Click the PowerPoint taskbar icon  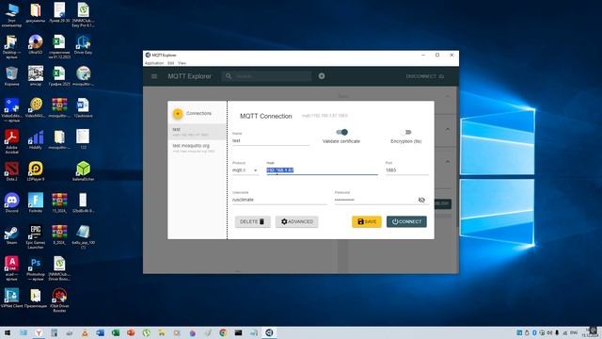[131, 332]
